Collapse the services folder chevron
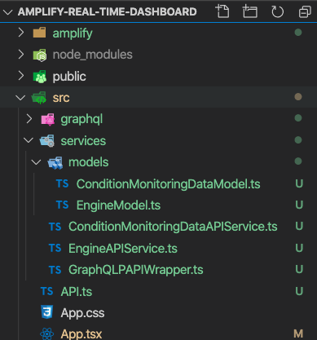Screen dimensions: 317x340 coord(29,140)
